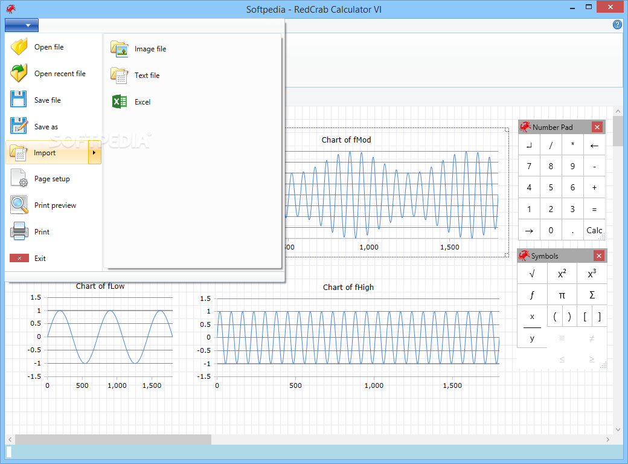Insert the x over y fraction symbol

(x=532, y=327)
